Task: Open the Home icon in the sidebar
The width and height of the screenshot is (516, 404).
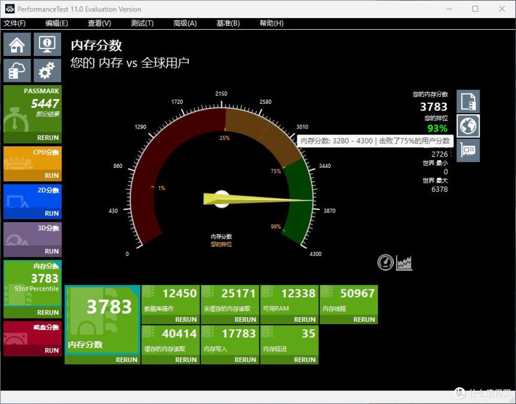Action: [17, 44]
